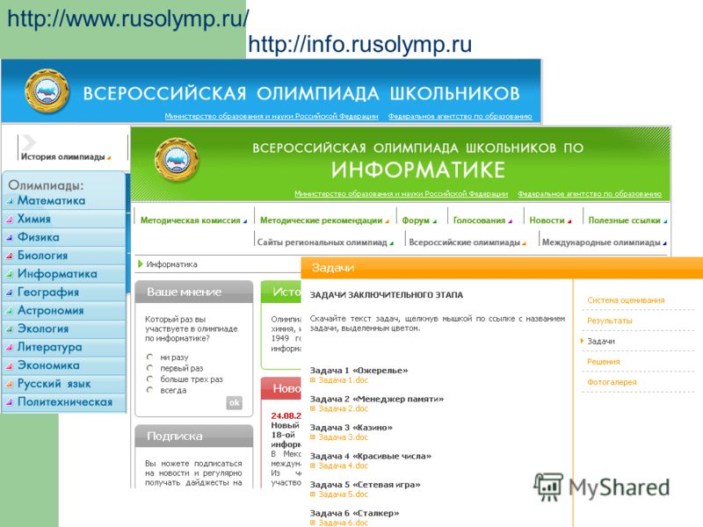The image size is (703, 527).
Task: Click the triangle icon left of Экология
Action: 10,328
